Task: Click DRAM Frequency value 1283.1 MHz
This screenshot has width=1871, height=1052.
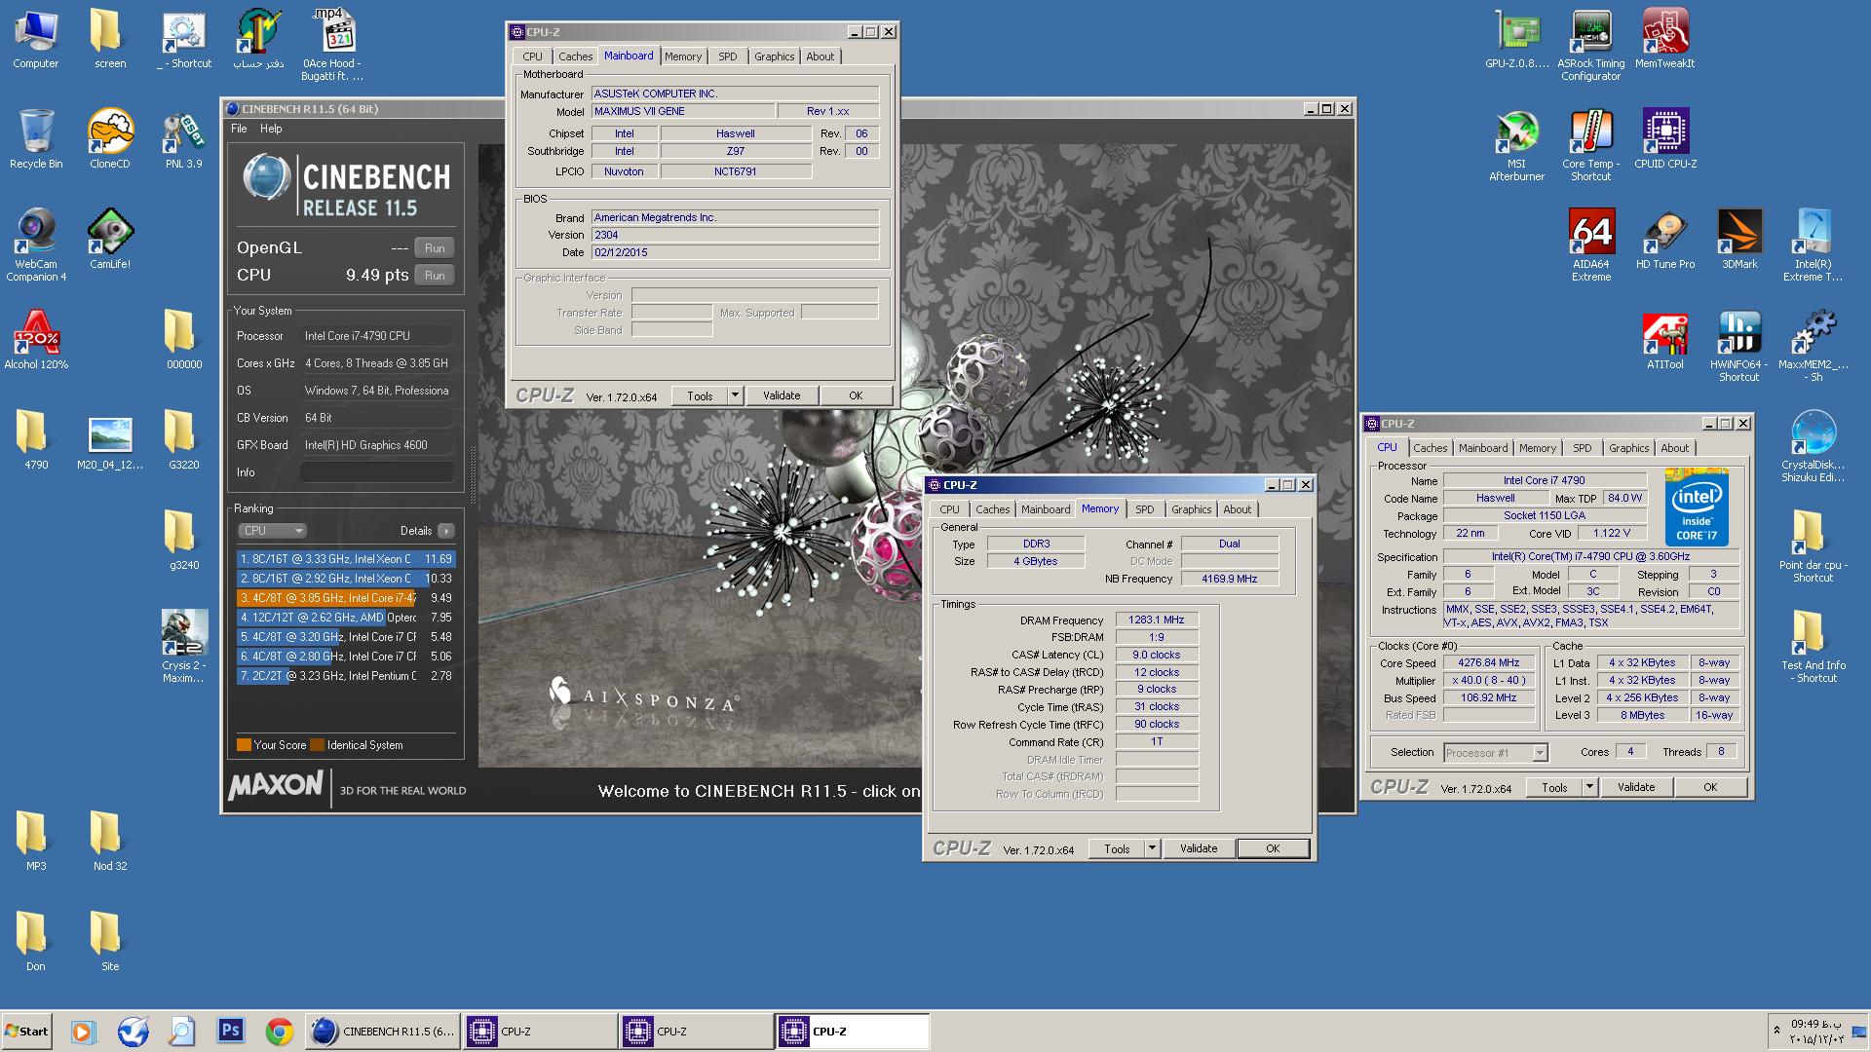Action: [1157, 620]
